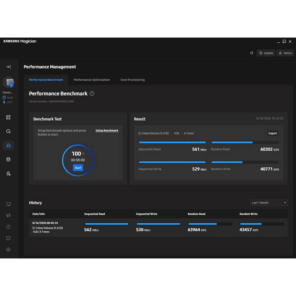Switch to the Performance Optimization tab
Screen dimensions: 296x296
(92, 79)
